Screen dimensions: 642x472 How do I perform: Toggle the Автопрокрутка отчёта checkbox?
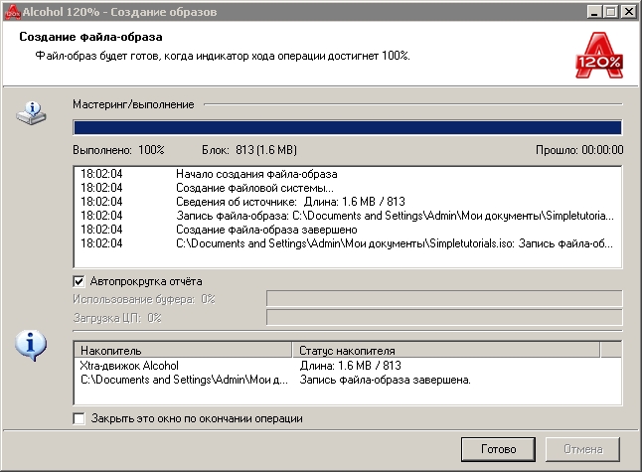[x=79, y=281]
